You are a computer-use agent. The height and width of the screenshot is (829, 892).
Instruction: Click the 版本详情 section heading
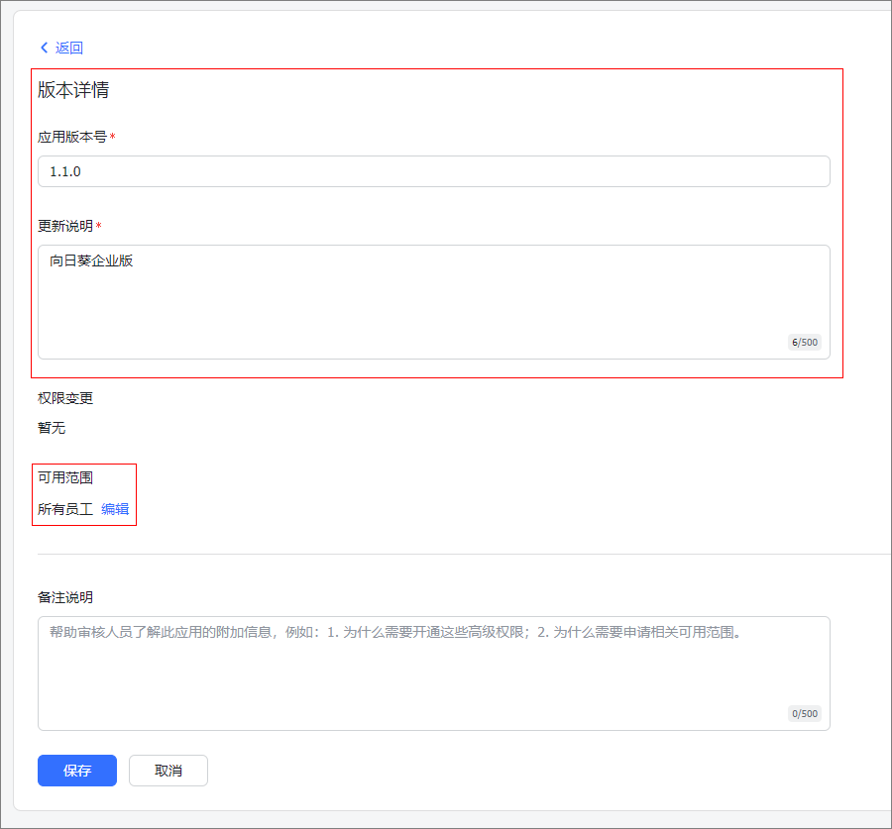pos(73,90)
